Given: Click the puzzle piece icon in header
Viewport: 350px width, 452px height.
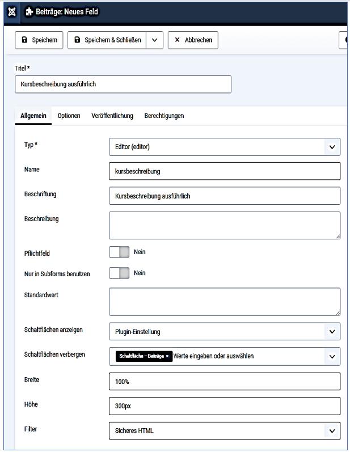Looking at the screenshot, I should pyautogui.click(x=29, y=12).
